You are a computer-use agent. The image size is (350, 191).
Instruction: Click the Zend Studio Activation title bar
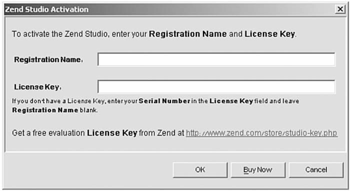[169, 9]
